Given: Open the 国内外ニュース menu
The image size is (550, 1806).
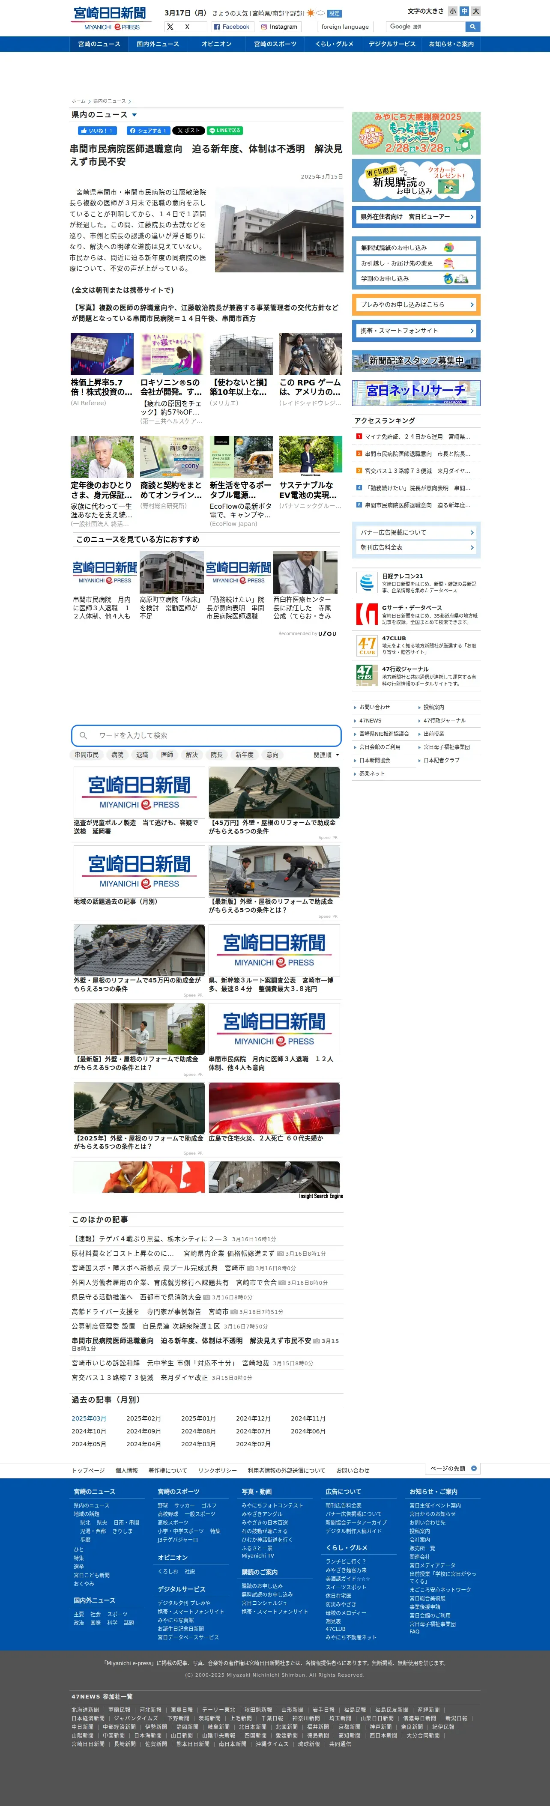Looking at the screenshot, I should (158, 44).
